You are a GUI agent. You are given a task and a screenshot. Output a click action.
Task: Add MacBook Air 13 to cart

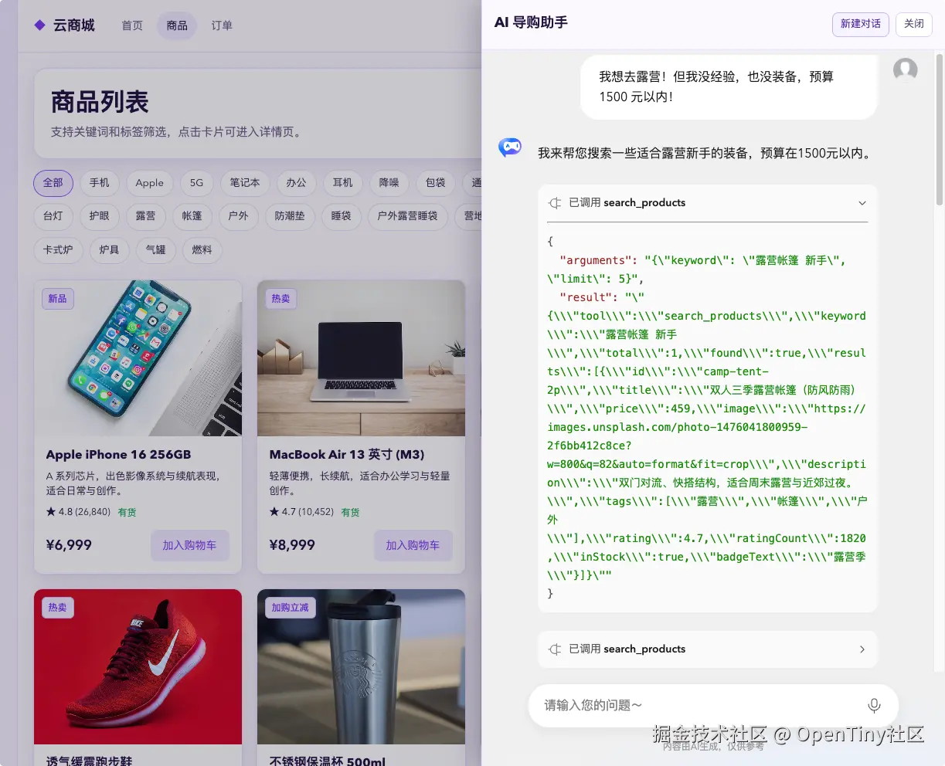pos(413,545)
